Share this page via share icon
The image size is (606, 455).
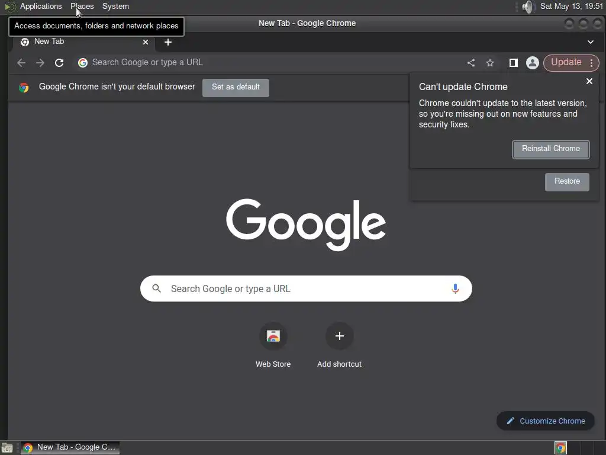470,63
